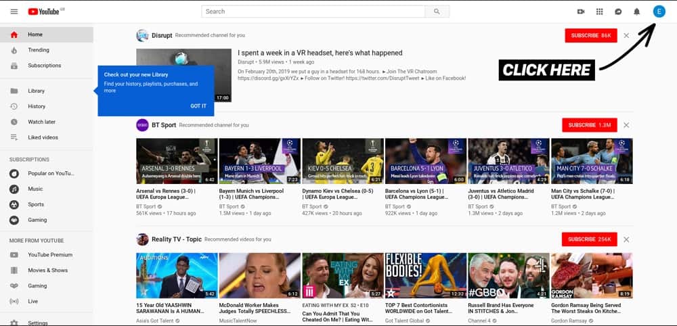Dismiss the Reality TV recommendation with X

[x=626, y=239]
